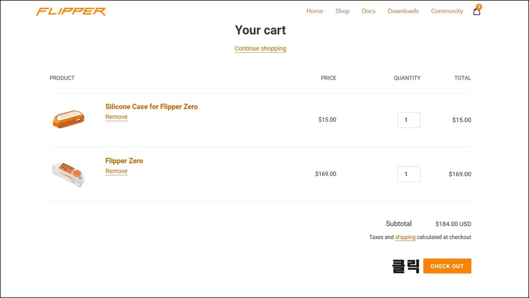This screenshot has height=298, width=529.
Task: Open the Shop menu item
Action: point(342,11)
